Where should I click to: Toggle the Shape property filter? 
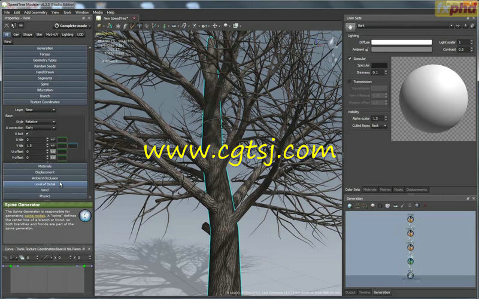coord(28,35)
